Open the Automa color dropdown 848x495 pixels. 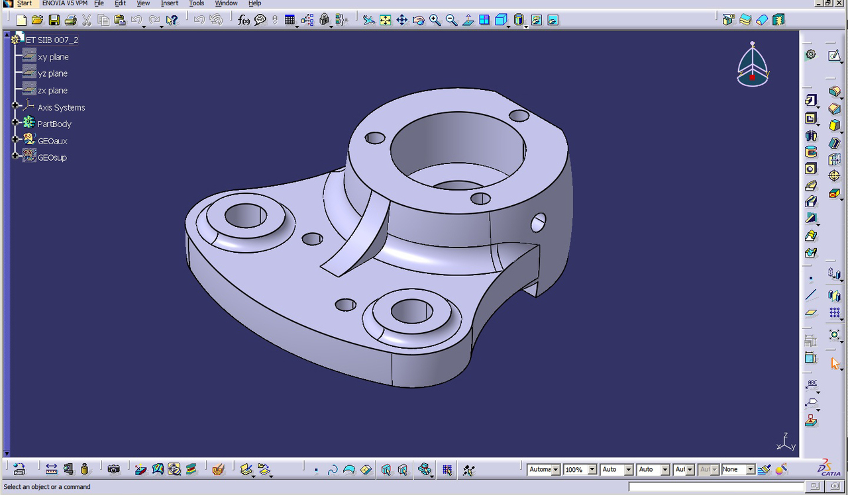click(x=556, y=469)
